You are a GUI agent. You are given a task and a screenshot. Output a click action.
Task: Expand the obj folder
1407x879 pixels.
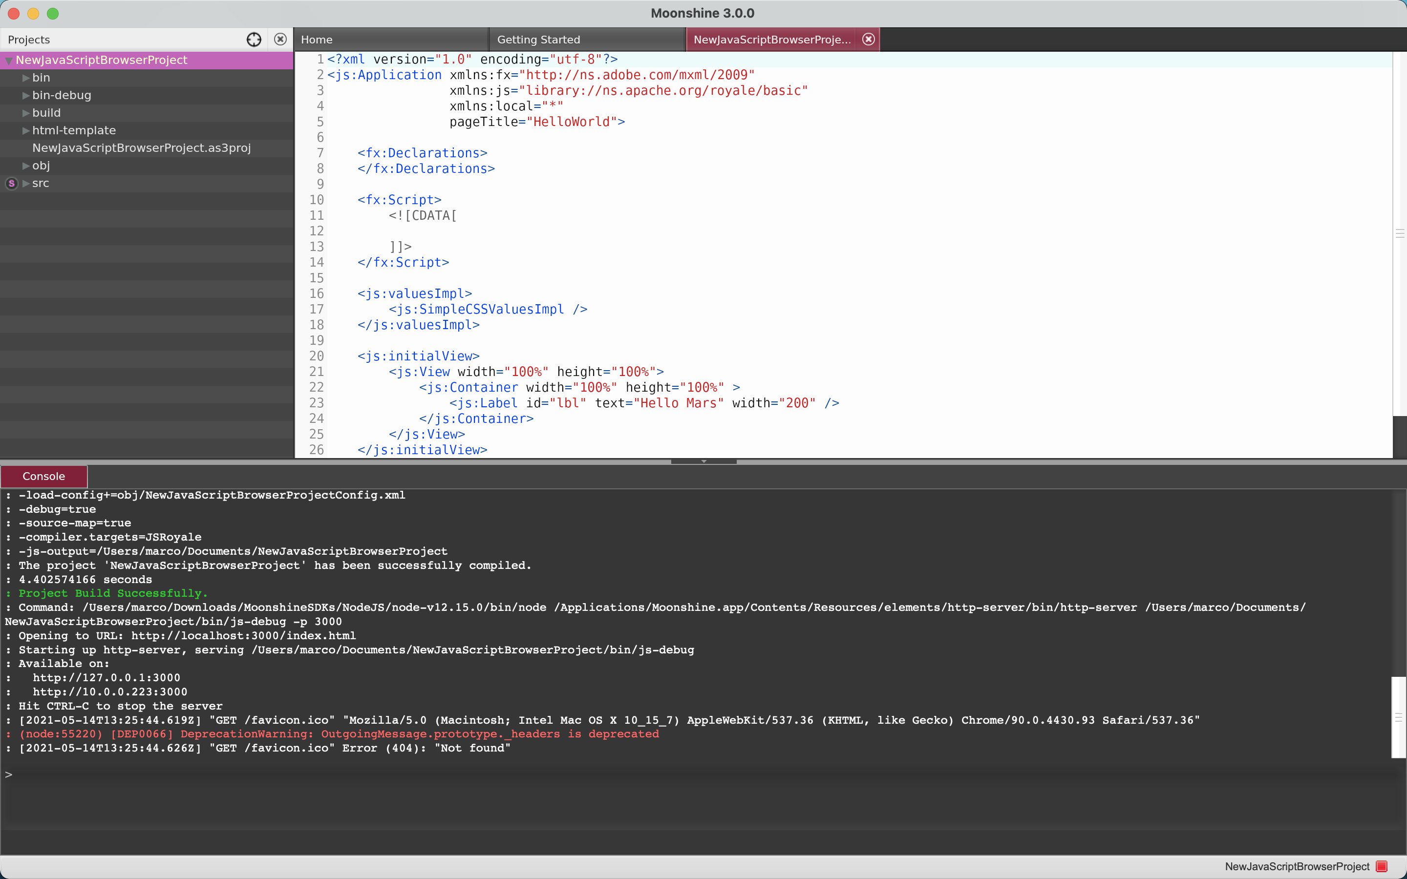tap(25, 166)
